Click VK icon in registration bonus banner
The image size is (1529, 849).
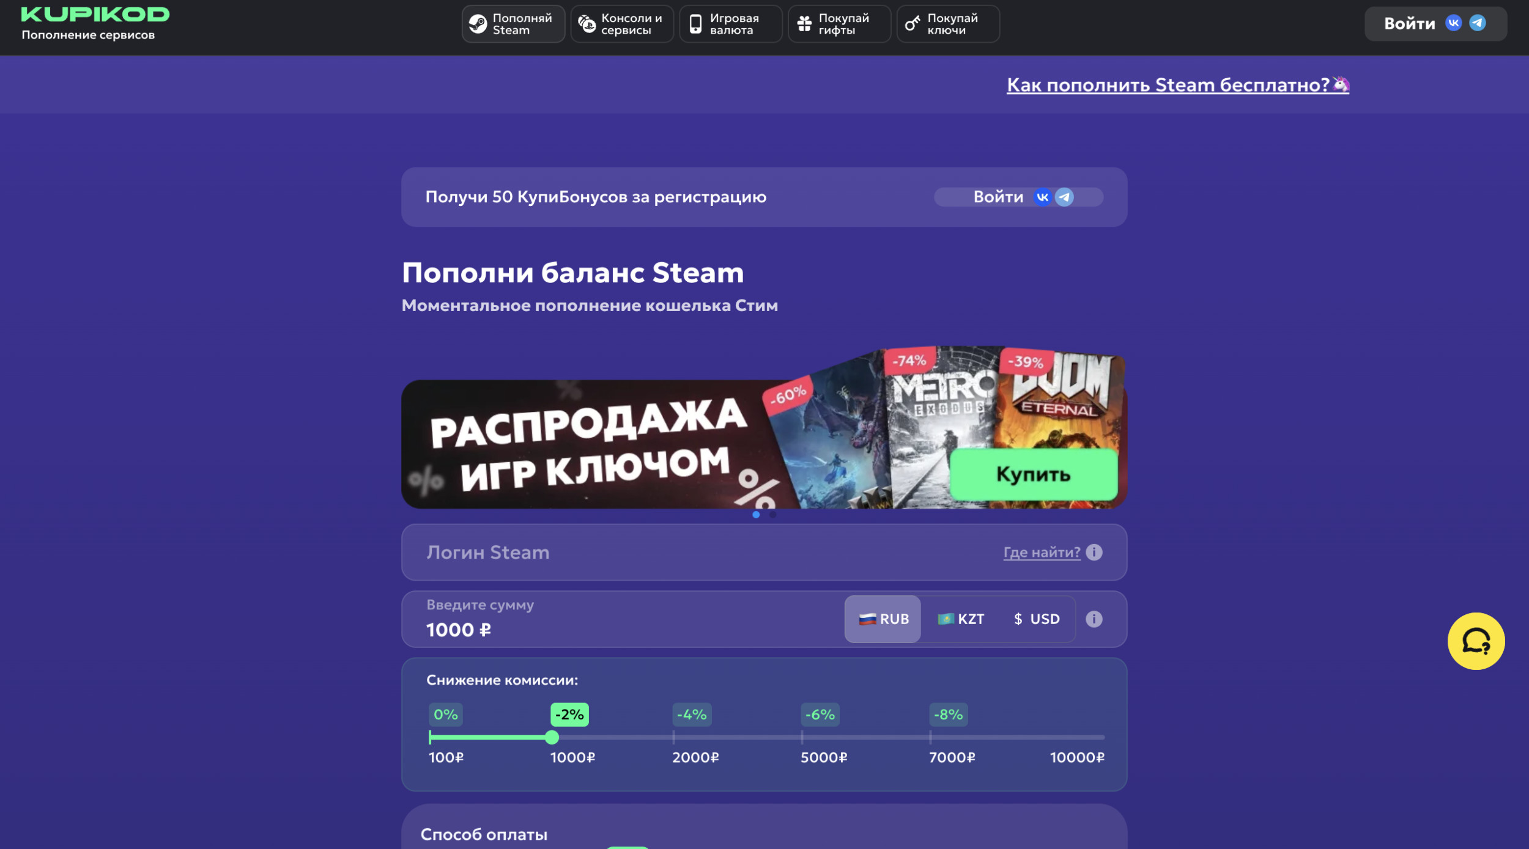(x=1042, y=197)
